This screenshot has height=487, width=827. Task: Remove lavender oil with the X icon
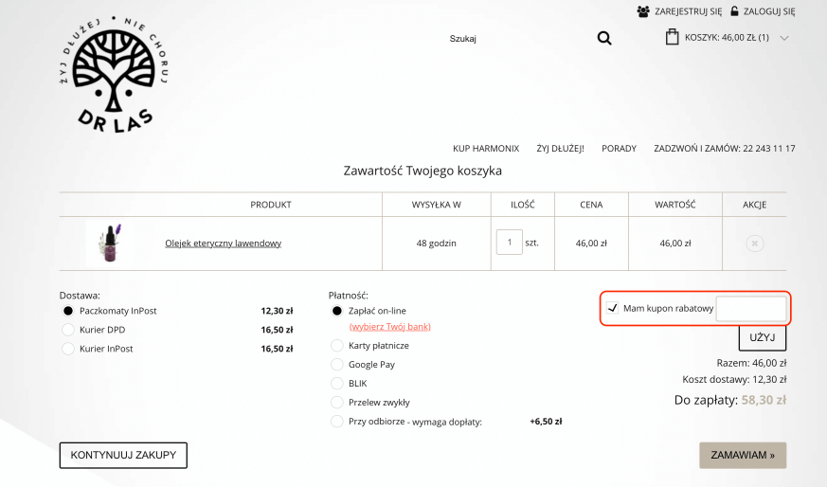755,243
